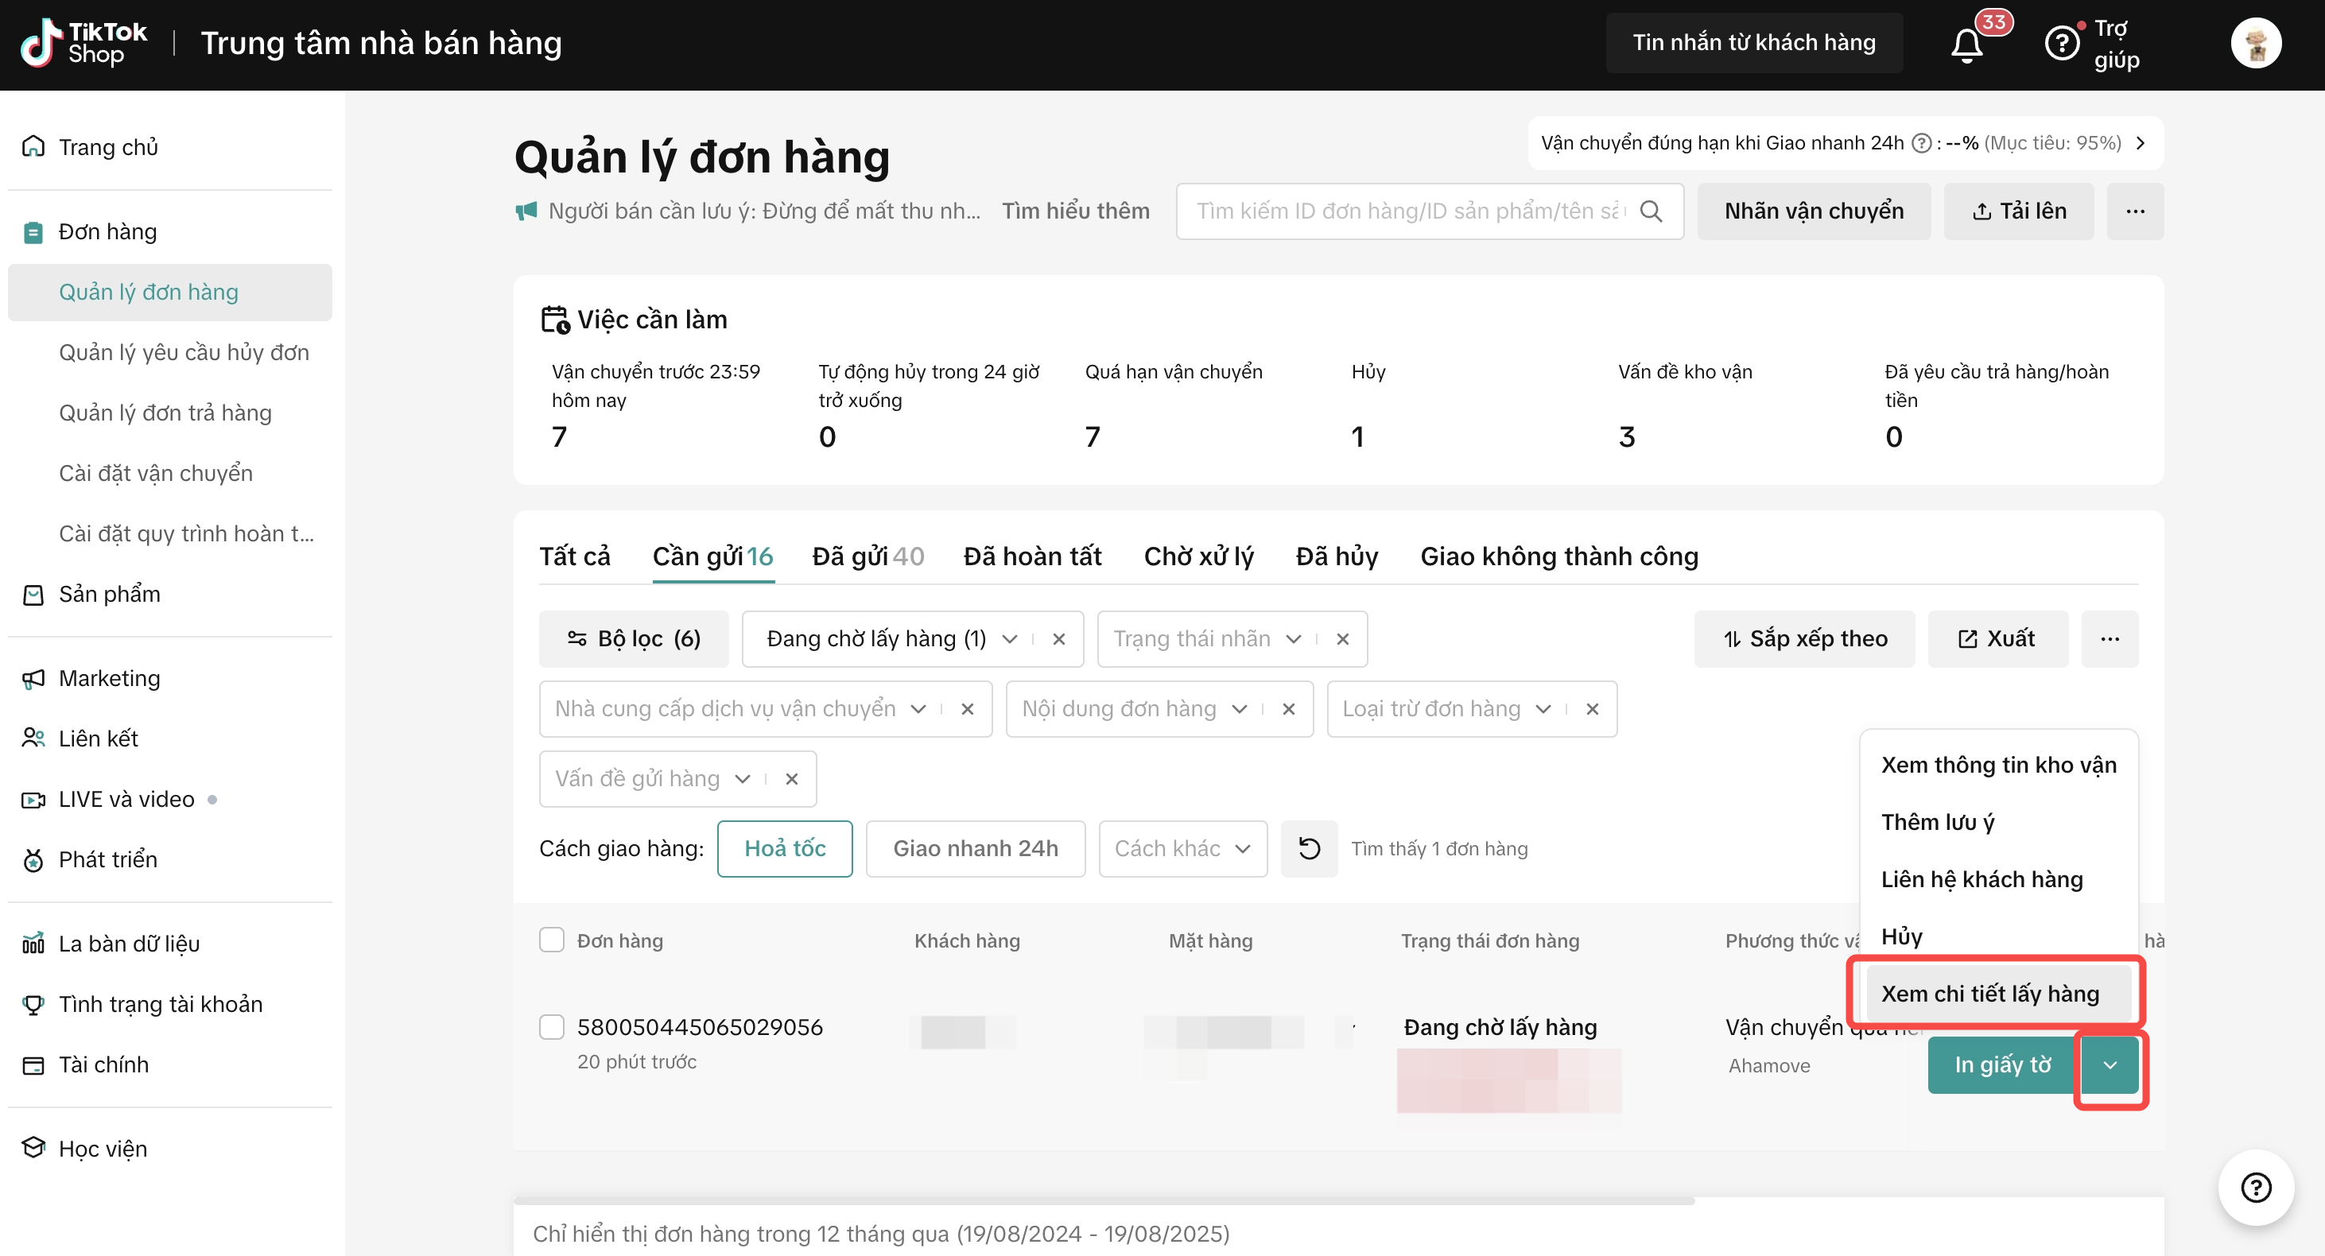
Task: Expand the Cách khác dropdown
Action: point(1182,848)
